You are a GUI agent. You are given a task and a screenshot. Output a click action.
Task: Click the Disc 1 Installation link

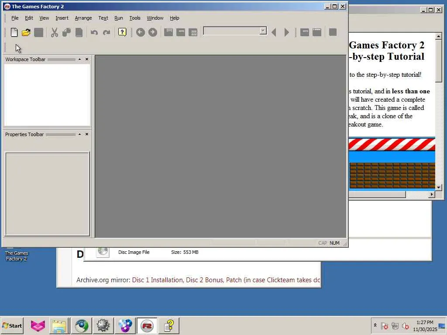click(x=157, y=280)
